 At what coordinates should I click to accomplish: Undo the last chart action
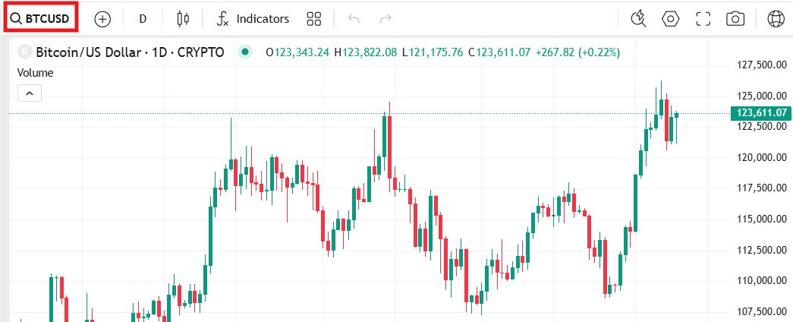[x=353, y=19]
